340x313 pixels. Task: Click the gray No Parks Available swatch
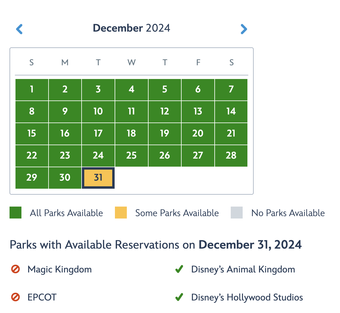click(x=237, y=213)
